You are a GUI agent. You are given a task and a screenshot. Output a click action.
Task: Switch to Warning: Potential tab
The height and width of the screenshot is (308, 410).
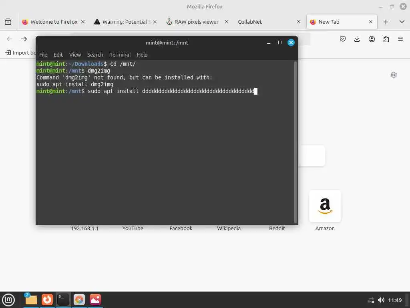pyautogui.click(x=125, y=22)
